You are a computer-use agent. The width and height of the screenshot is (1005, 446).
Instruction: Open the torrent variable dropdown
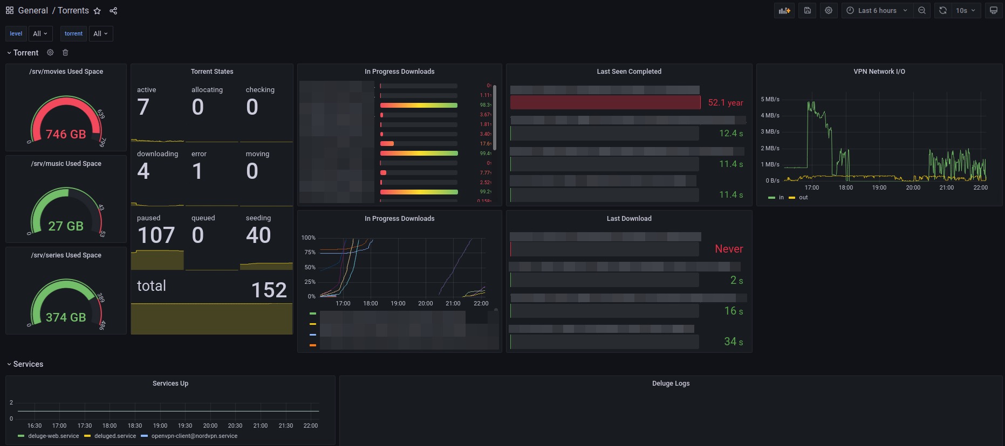coord(101,33)
